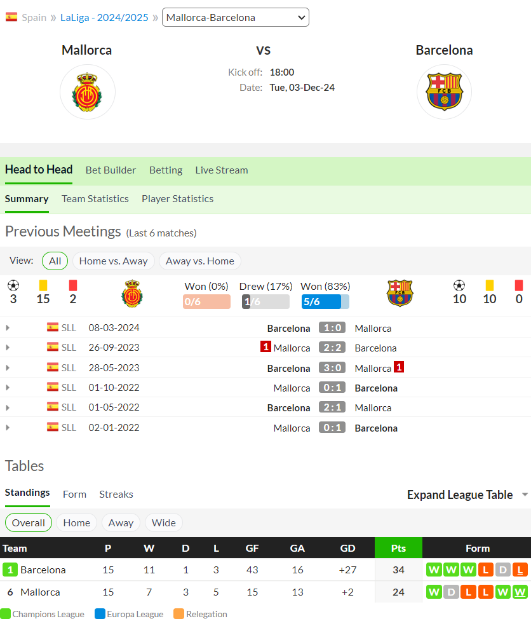The image size is (531, 628).
Task: Click Barcelona's latest form result L
Action: coord(520,570)
